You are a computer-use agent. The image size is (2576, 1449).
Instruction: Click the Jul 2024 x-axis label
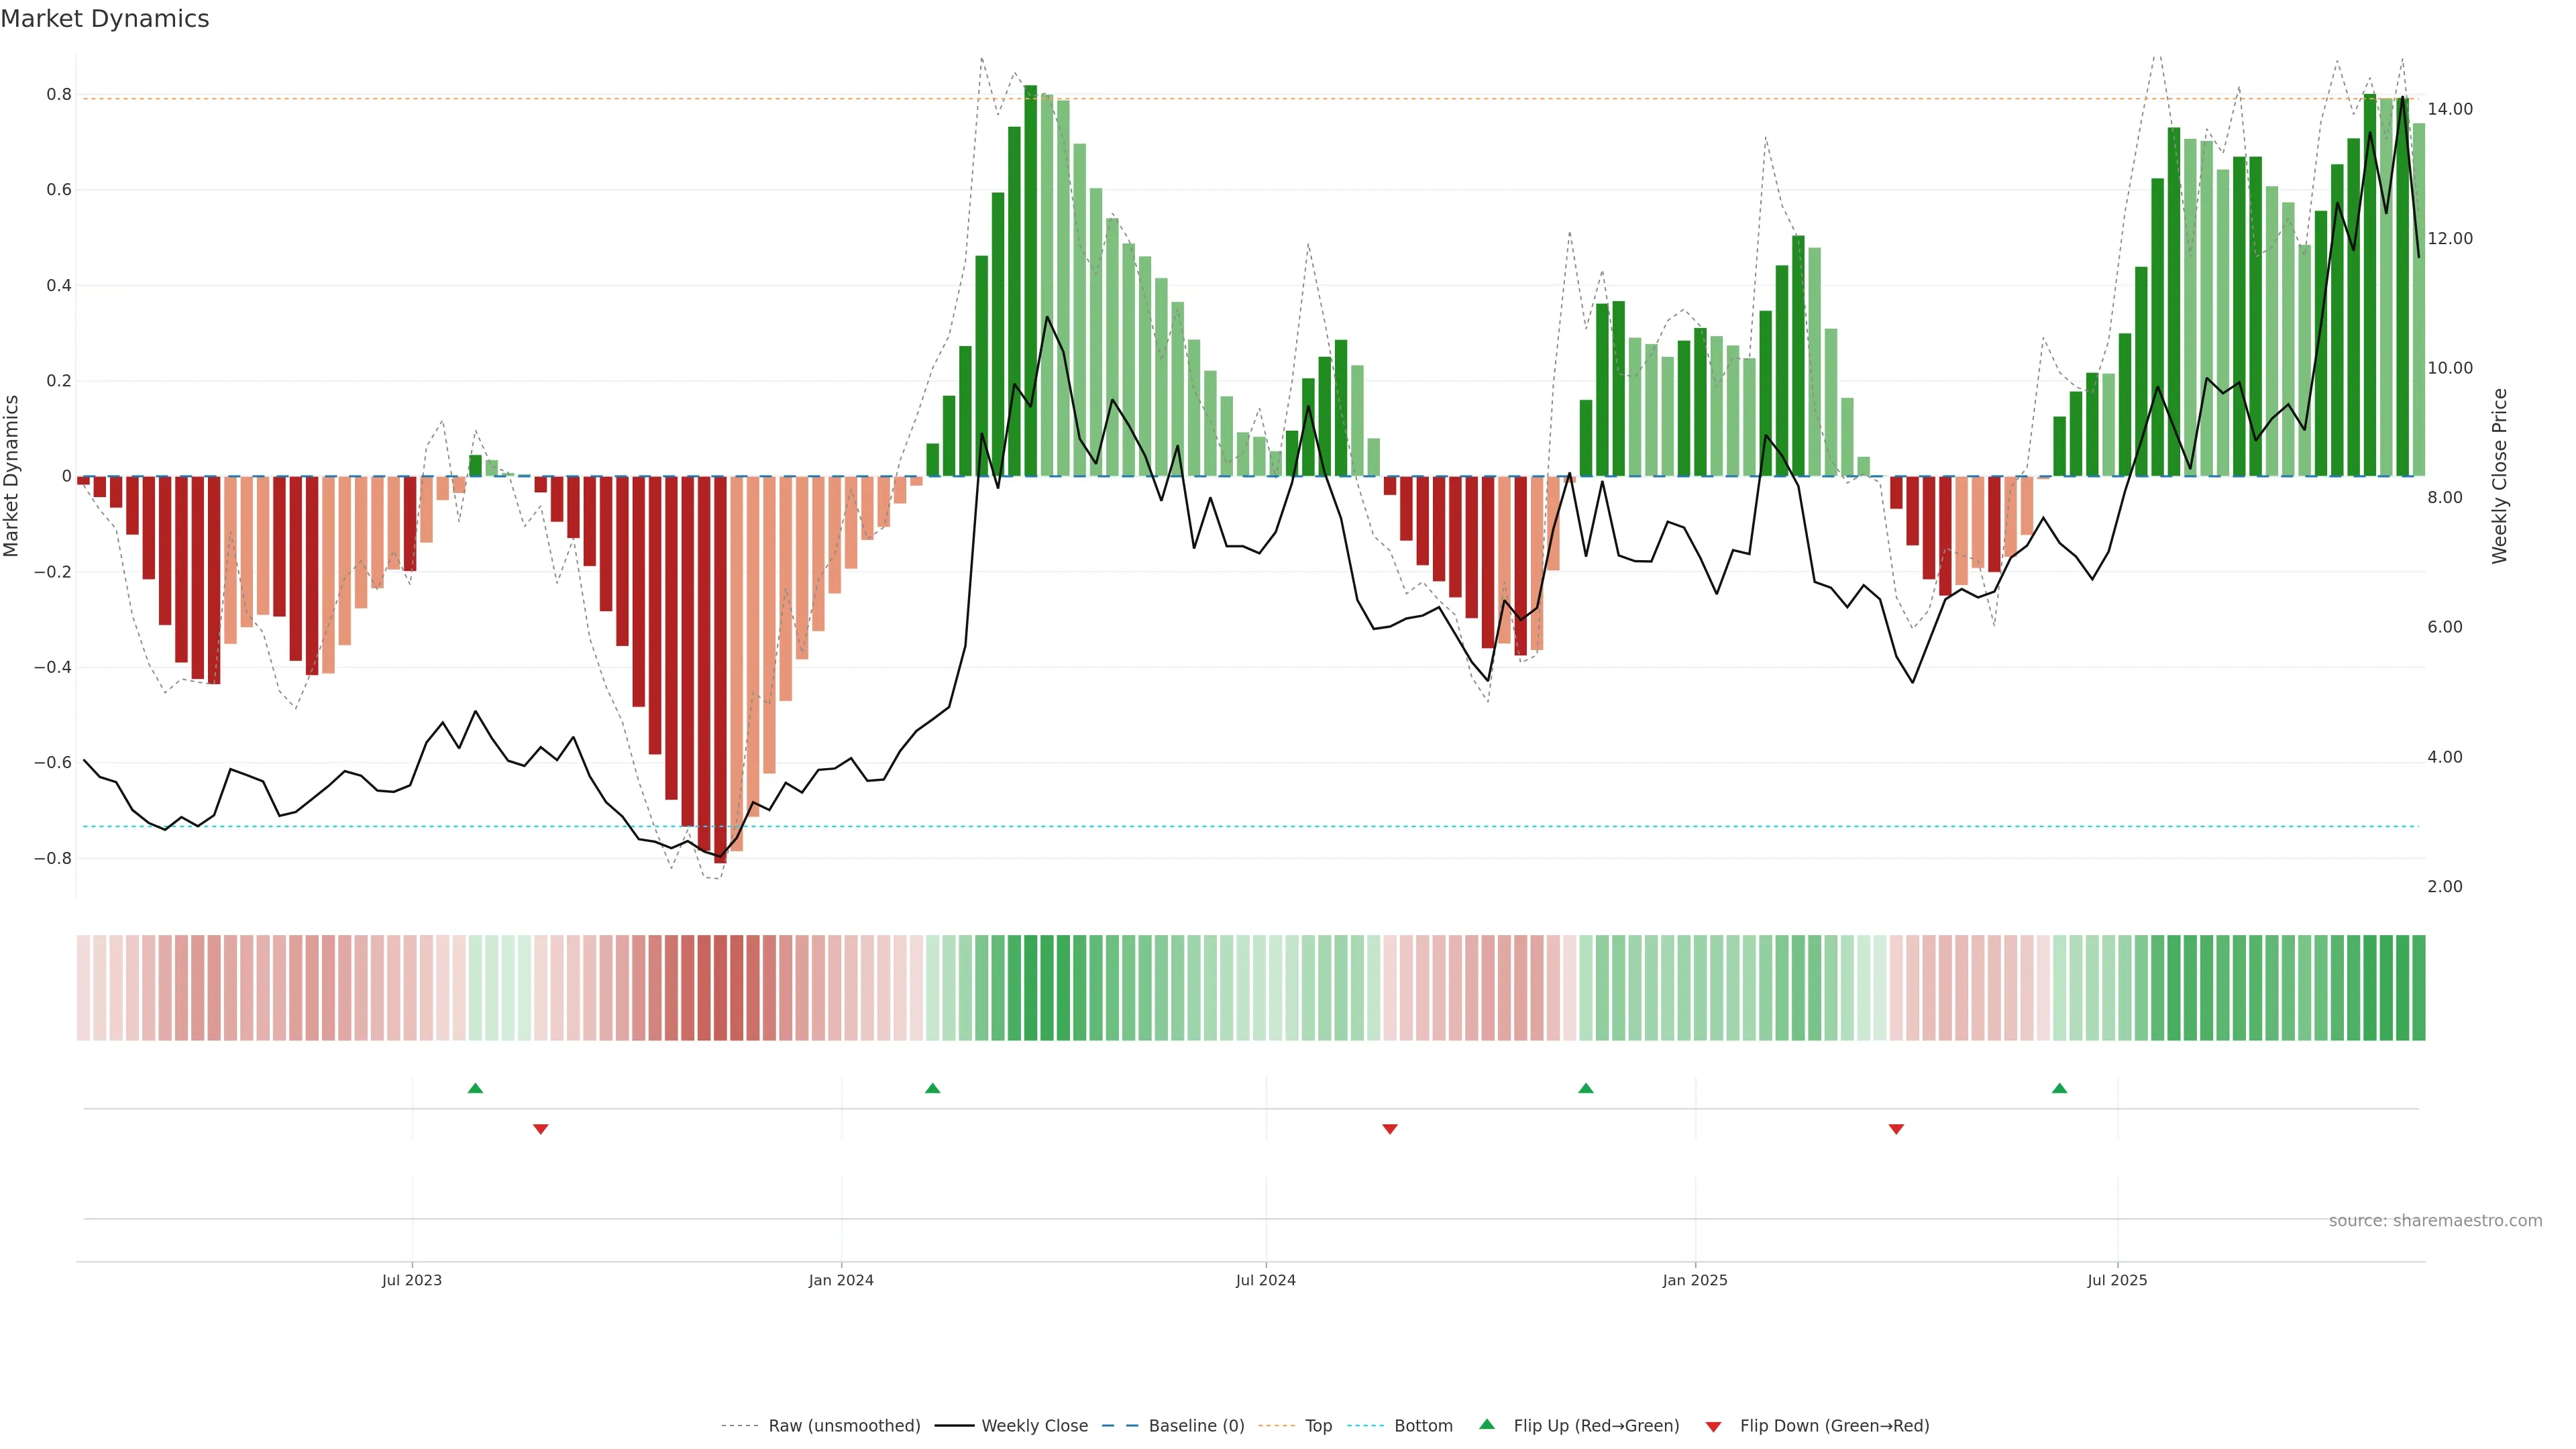[1265, 1280]
